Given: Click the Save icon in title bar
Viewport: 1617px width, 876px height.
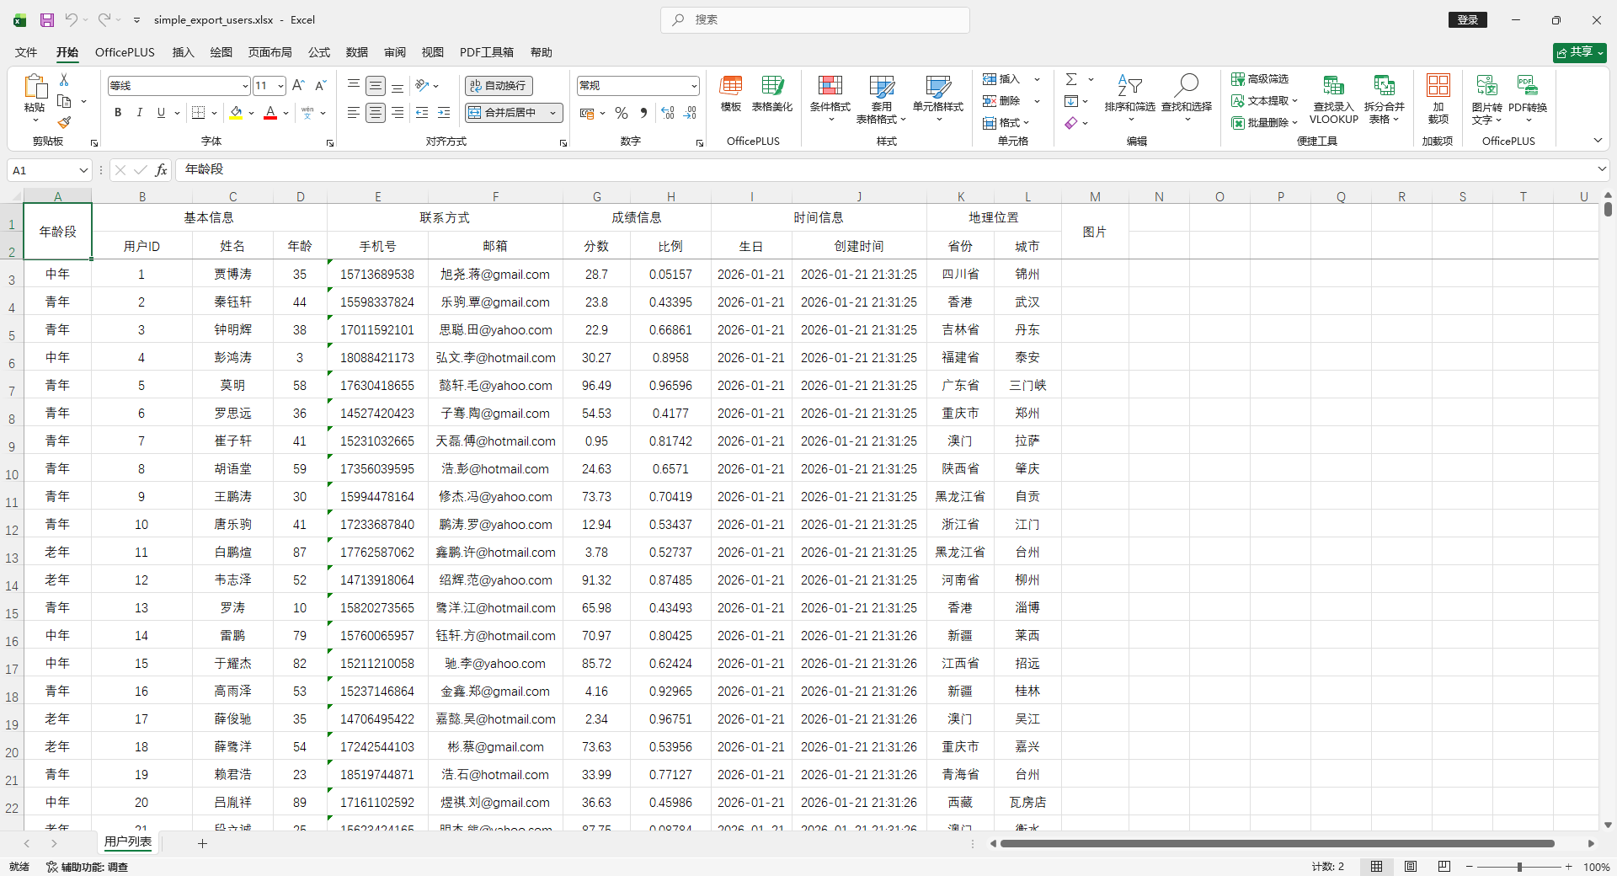Looking at the screenshot, I should pos(47,20).
